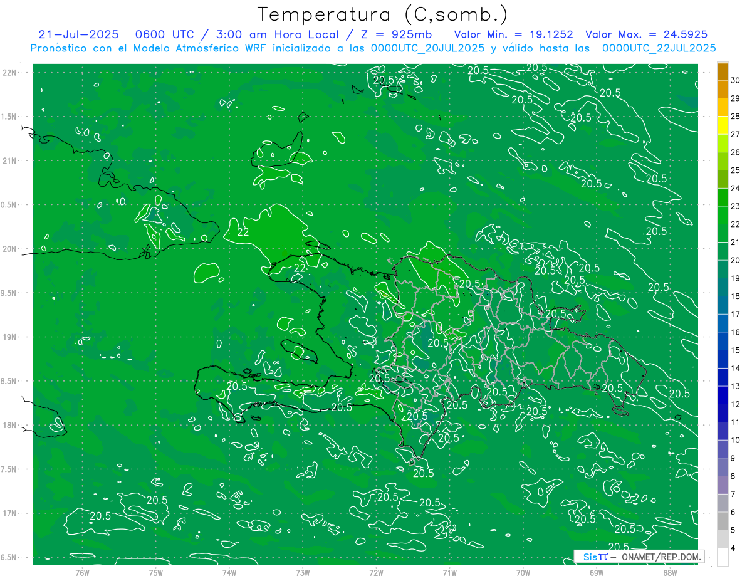Click the '68W' longitude axis label
Screen dimensions: 752x581
(670, 572)
